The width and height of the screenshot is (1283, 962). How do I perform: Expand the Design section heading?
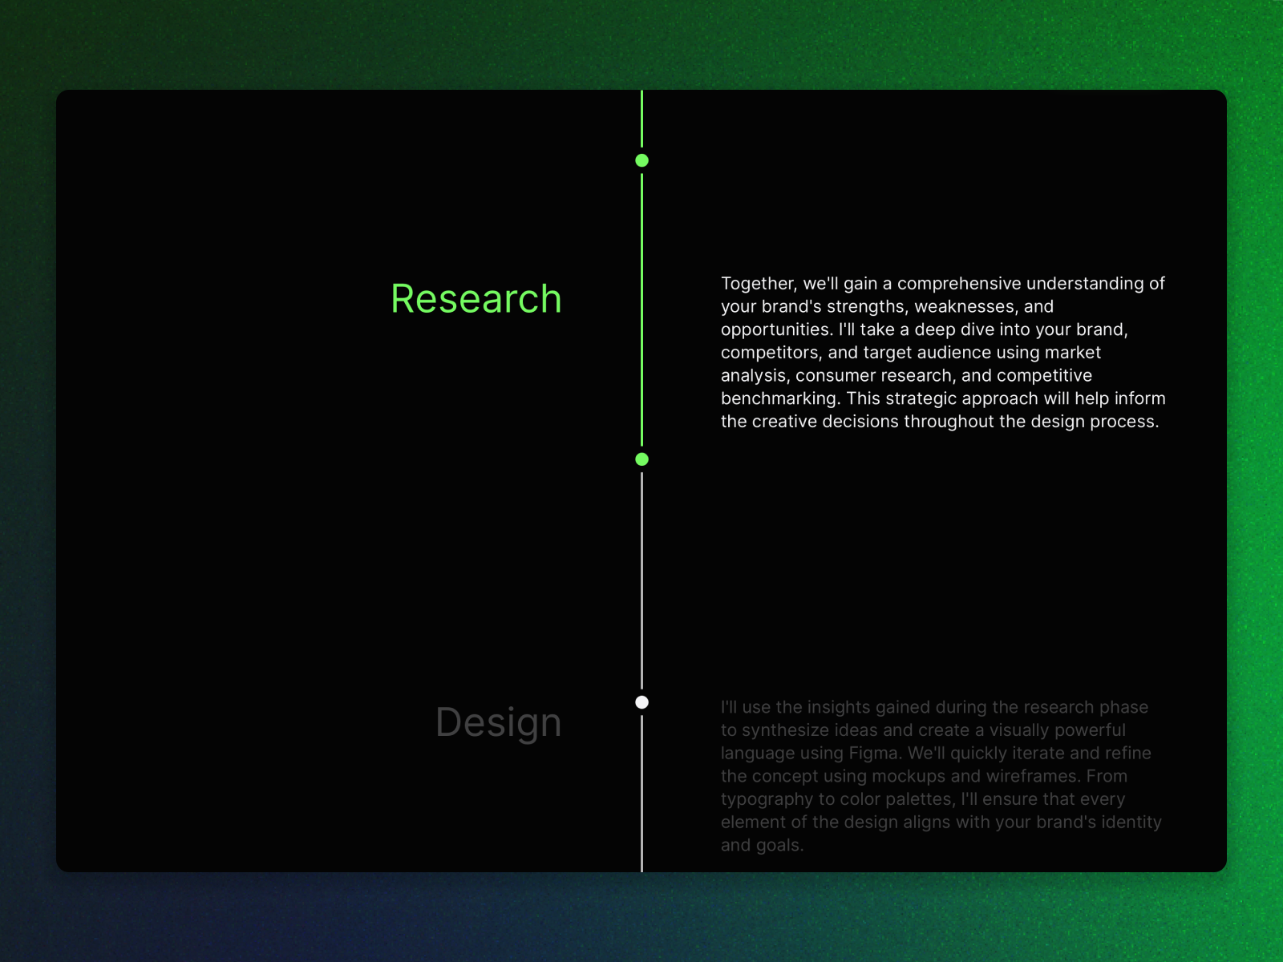(x=497, y=721)
